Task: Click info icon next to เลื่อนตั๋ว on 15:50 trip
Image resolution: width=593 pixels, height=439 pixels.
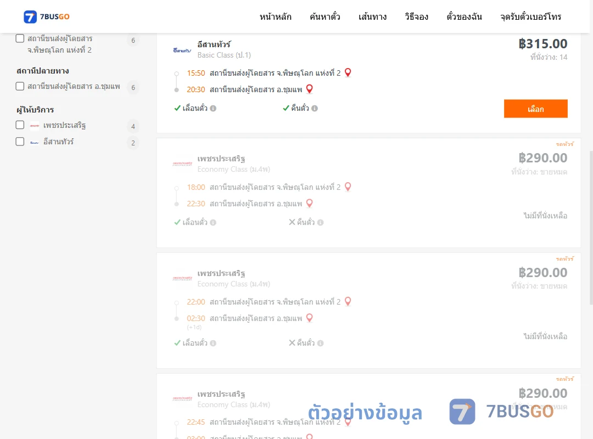Action: tap(213, 109)
